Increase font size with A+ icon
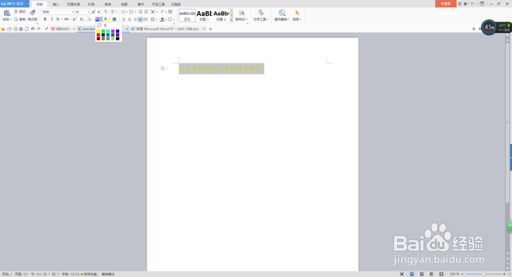512x277 pixels. pyautogui.click(x=94, y=12)
